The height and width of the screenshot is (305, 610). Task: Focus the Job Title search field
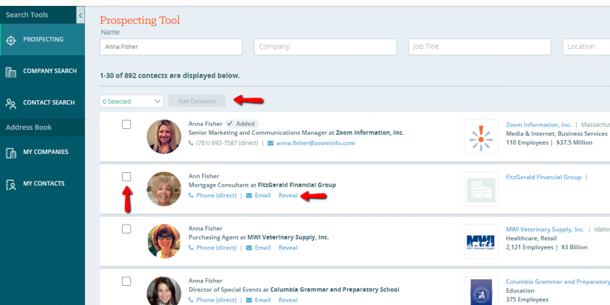click(479, 47)
